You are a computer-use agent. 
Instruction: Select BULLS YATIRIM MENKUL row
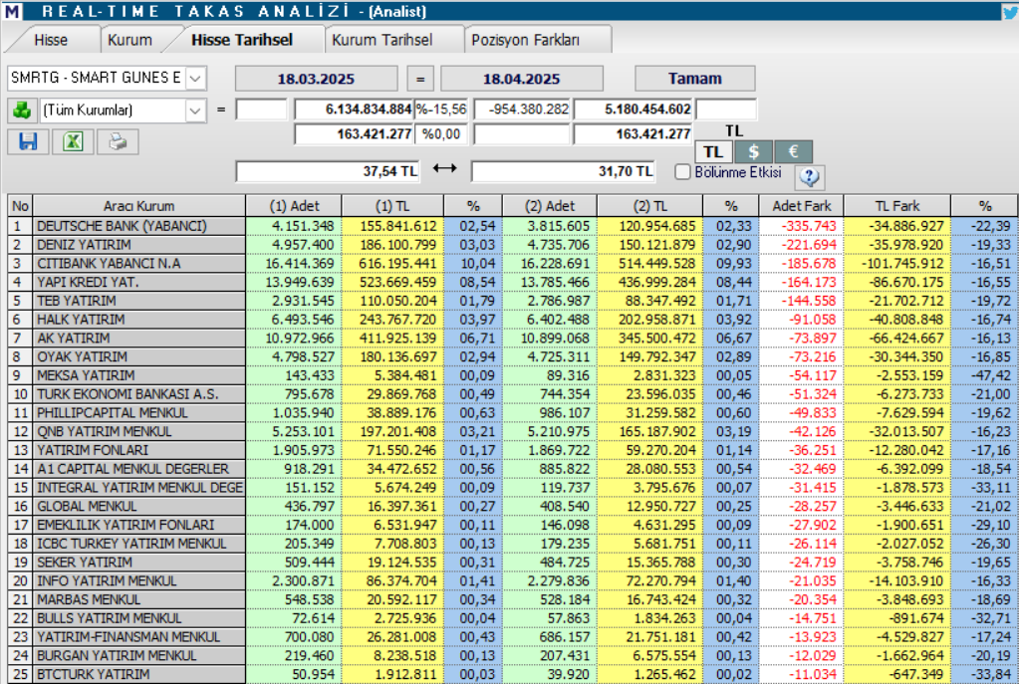(x=513, y=618)
